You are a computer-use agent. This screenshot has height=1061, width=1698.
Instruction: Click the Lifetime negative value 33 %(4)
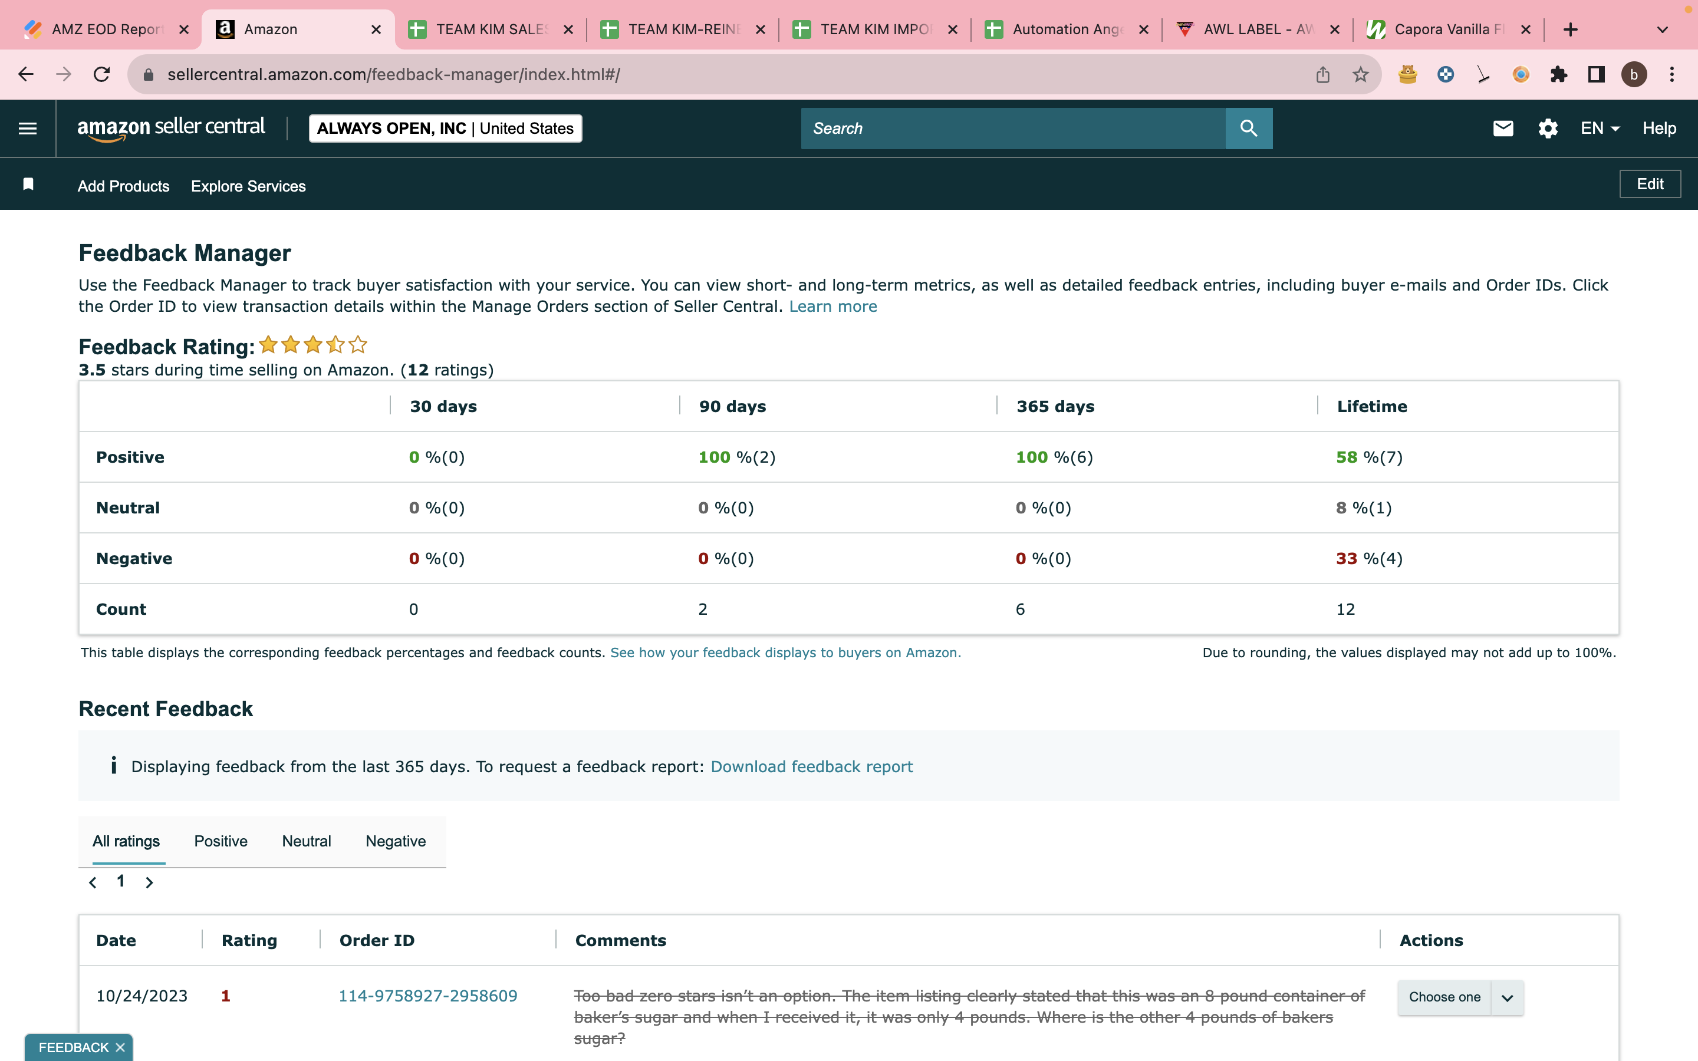[x=1369, y=559]
